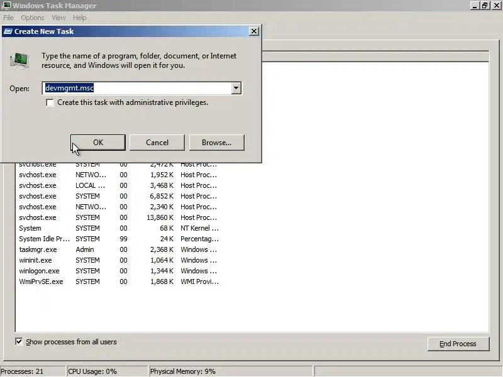Cancel the Create New Task dialog

pyautogui.click(x=157, y=143)
